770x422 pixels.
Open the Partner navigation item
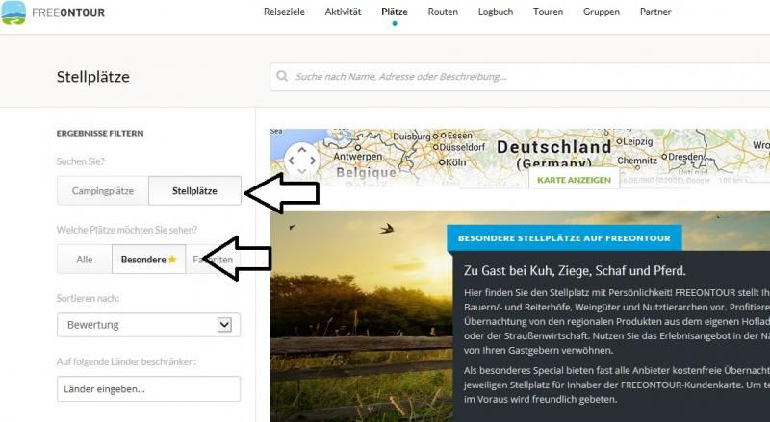[x=655, y=12]
